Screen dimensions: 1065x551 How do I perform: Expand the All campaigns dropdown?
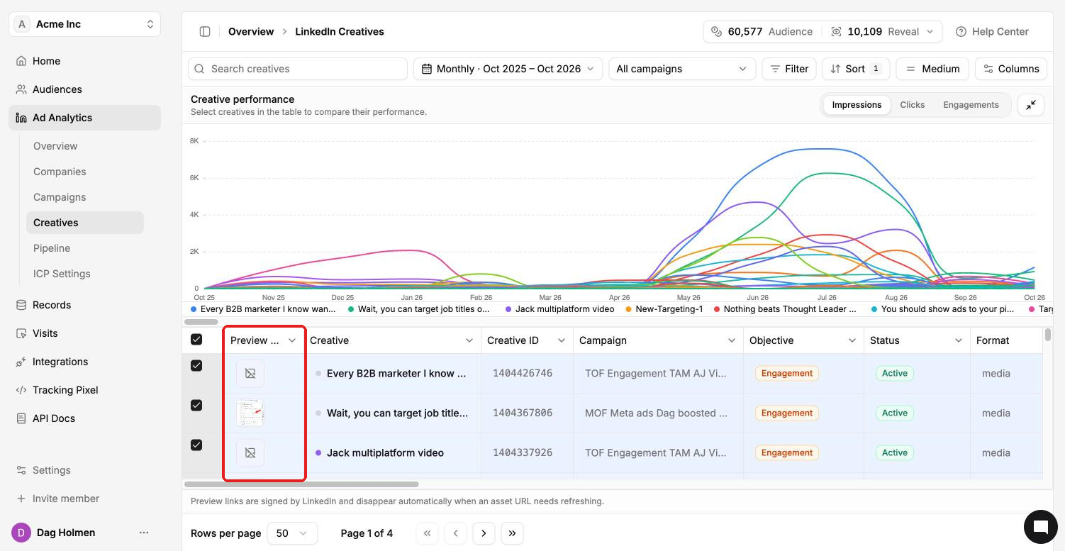pos(681,69)
